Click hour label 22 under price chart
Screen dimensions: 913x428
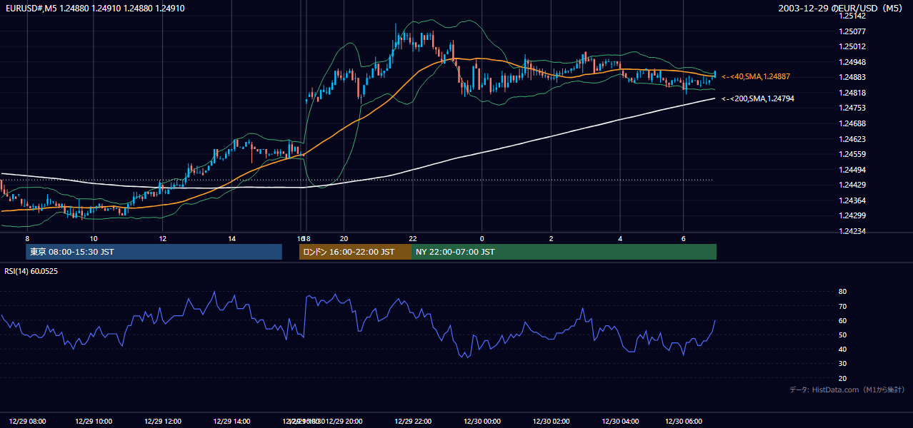pos(413,238)
